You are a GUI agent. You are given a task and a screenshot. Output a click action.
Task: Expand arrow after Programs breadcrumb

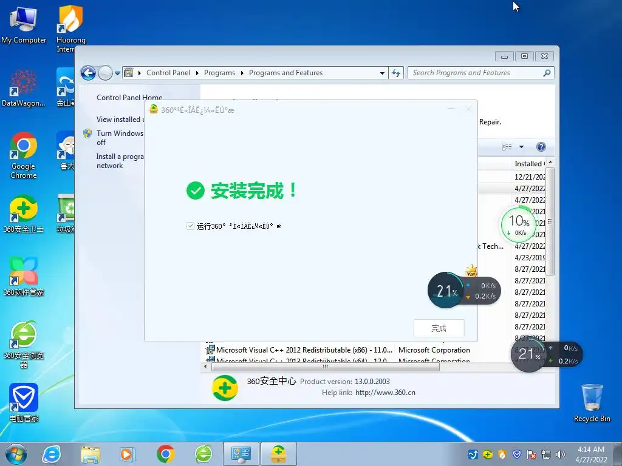pos(242,73)
